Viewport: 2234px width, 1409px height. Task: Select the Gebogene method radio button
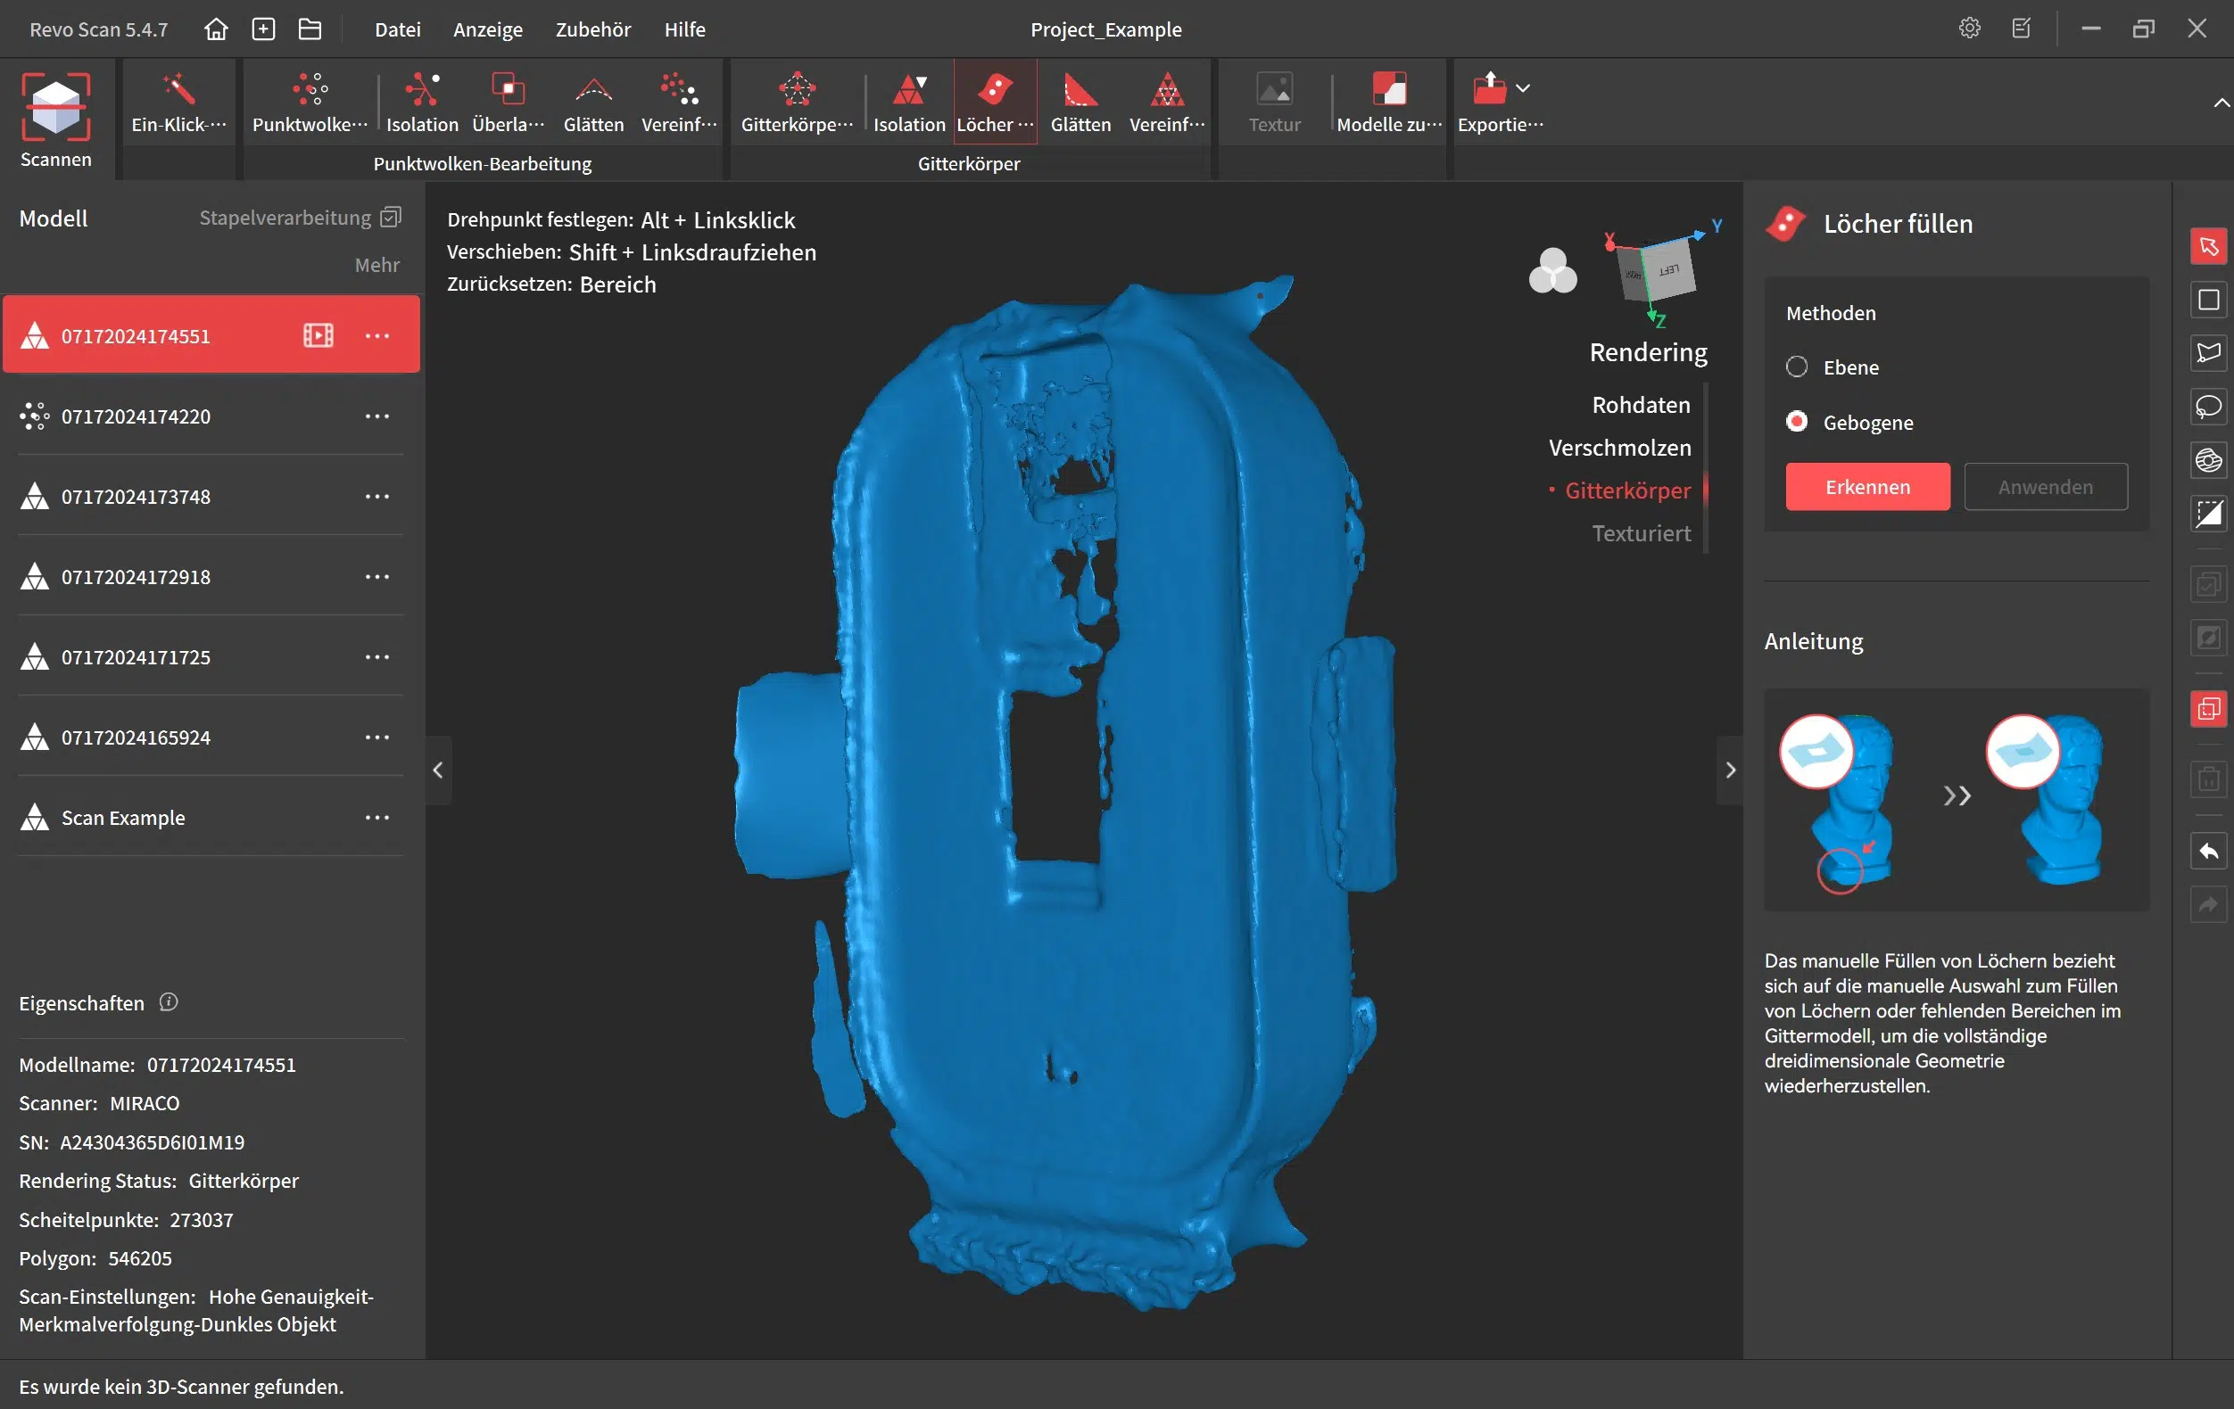tap(1797, 422)
